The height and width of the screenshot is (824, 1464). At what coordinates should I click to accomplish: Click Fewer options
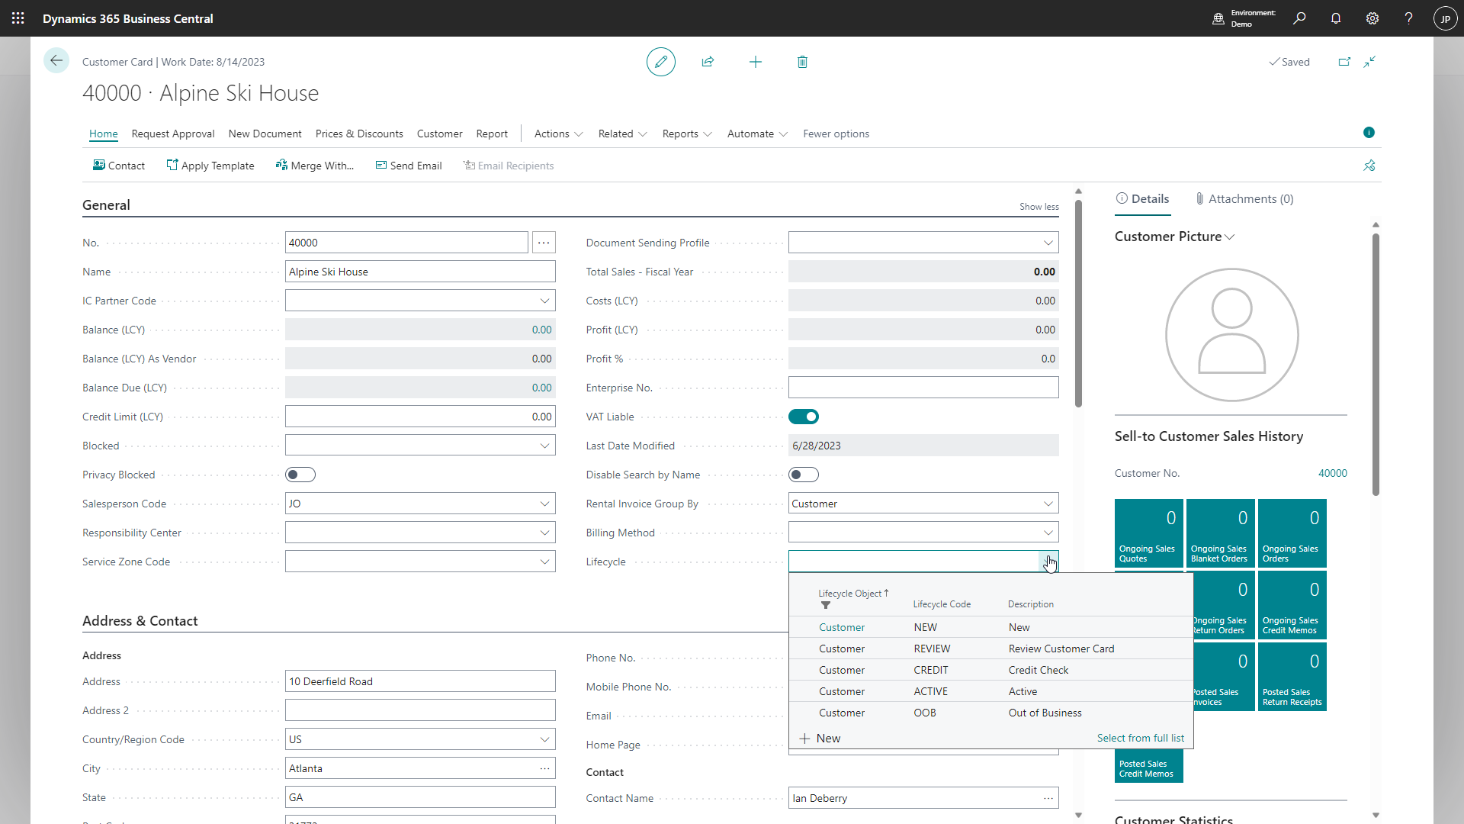(836, 134)
